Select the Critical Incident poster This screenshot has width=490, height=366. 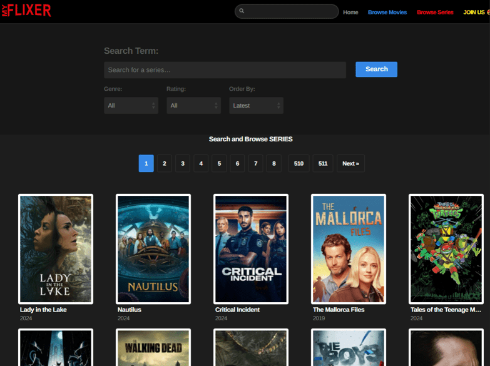(251, 249)
